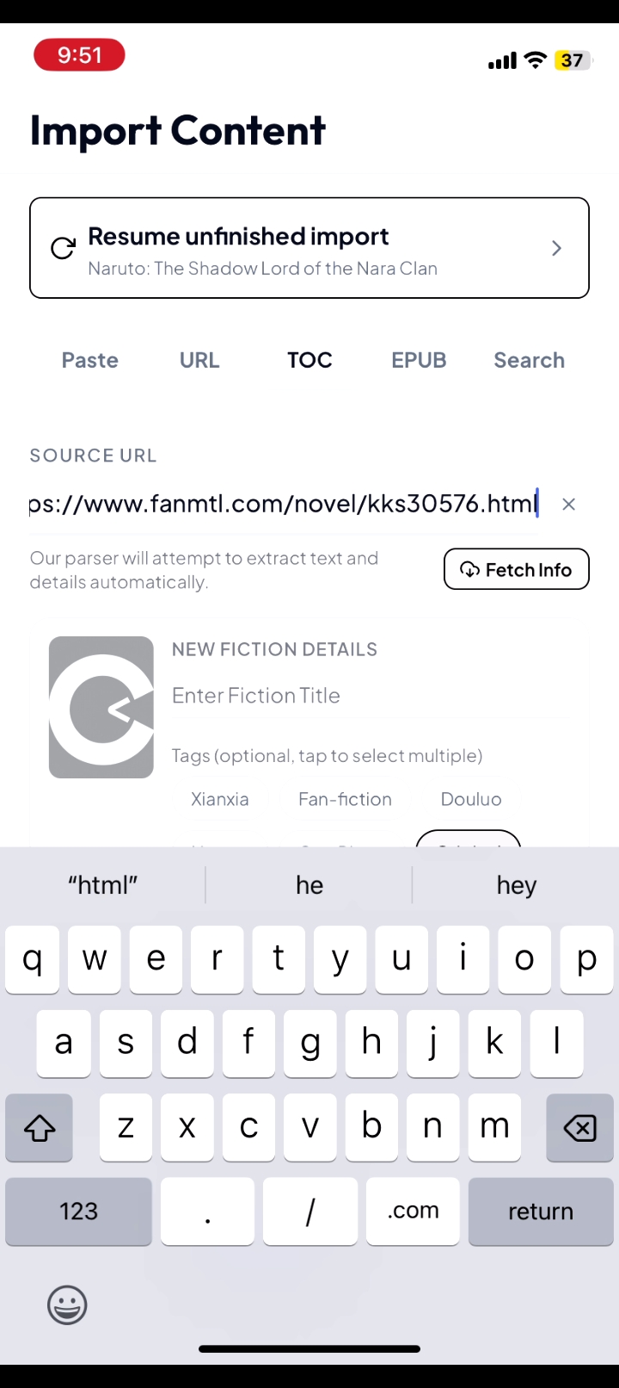Toggle the keyboard shift key
619x1388 pixels.
point(40,1128)
